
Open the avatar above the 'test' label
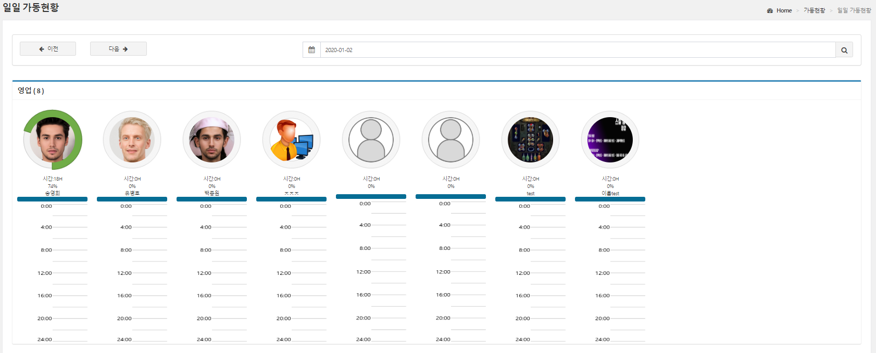tap(530, 140)
